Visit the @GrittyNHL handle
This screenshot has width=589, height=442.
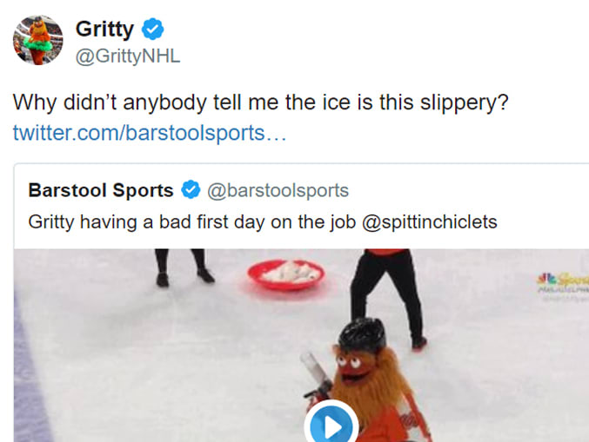(x=128, y=56)
